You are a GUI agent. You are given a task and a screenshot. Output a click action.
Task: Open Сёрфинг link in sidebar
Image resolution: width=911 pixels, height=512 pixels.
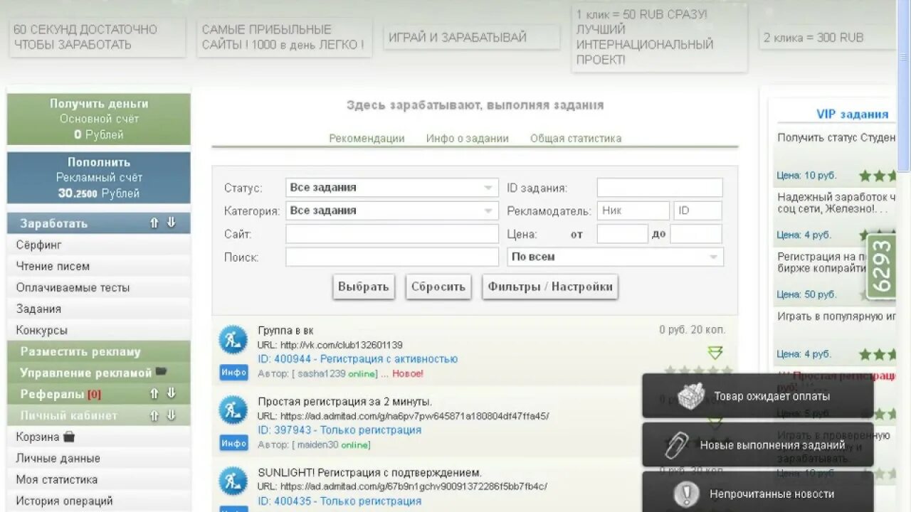point(39,245)
